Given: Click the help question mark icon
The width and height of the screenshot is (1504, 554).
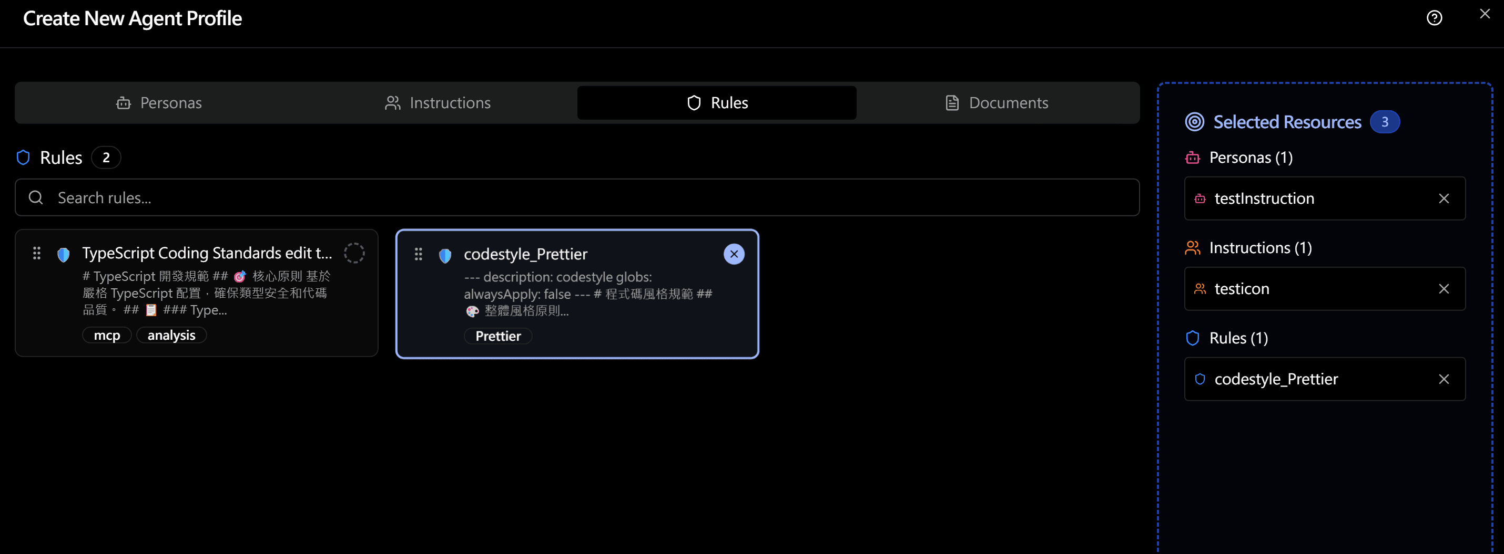Looking at the screenshot, I should (1434, 18).
